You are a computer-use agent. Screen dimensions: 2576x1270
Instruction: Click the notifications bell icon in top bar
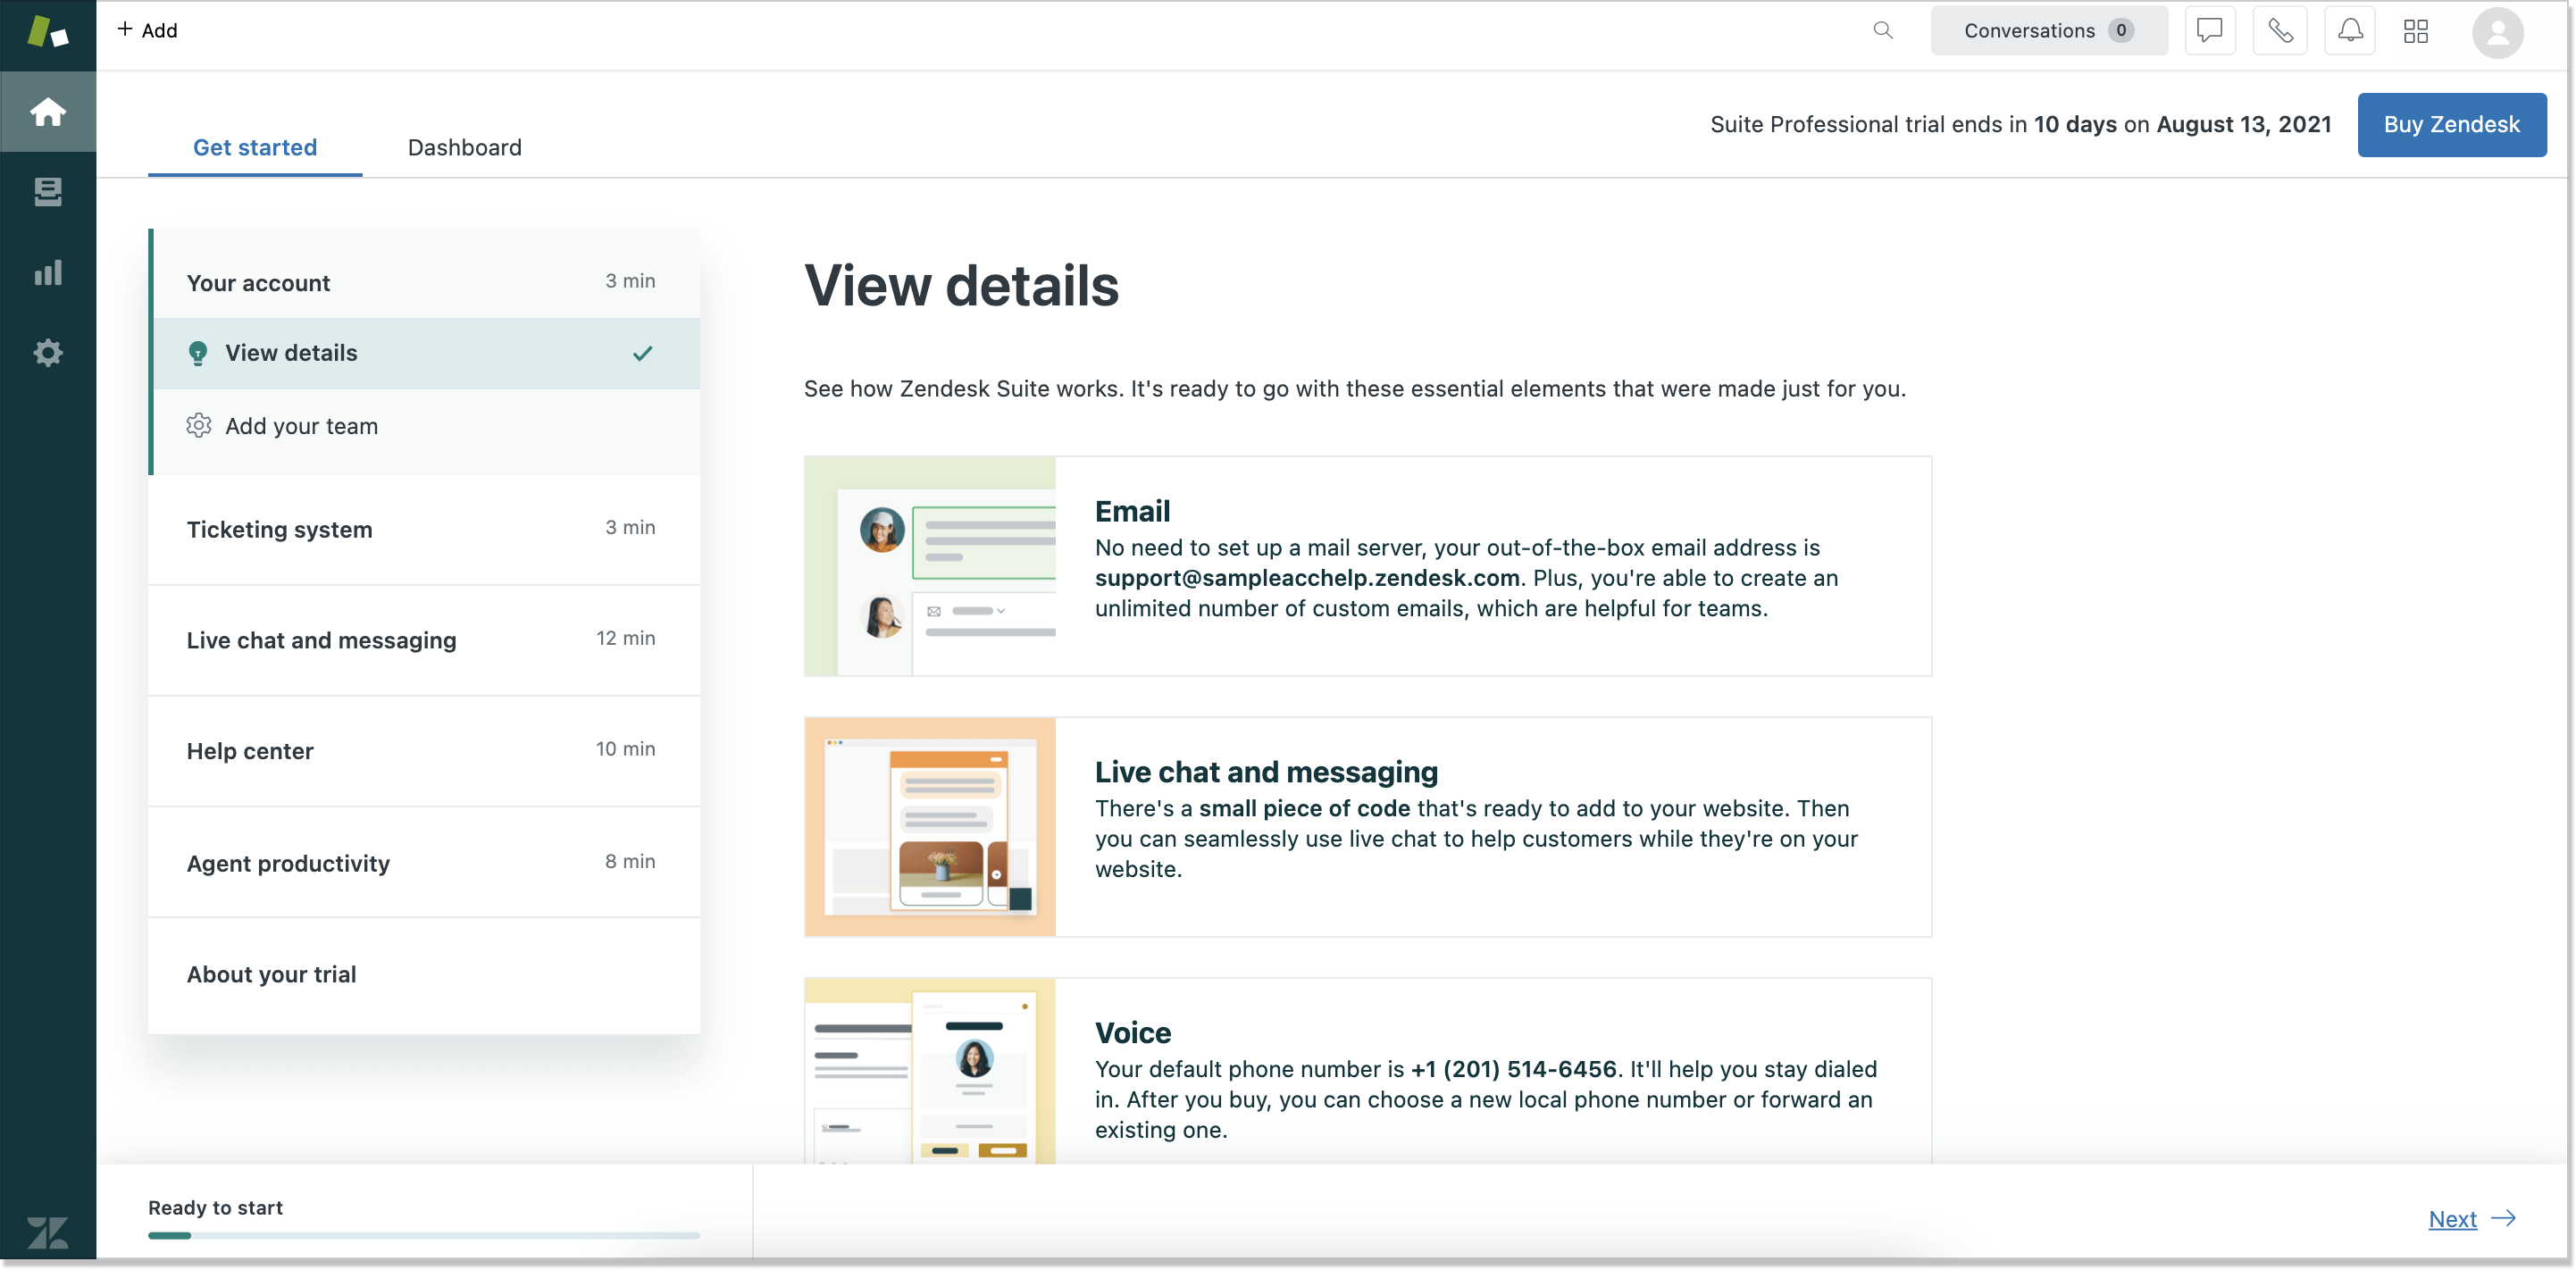pos(2353,29)
